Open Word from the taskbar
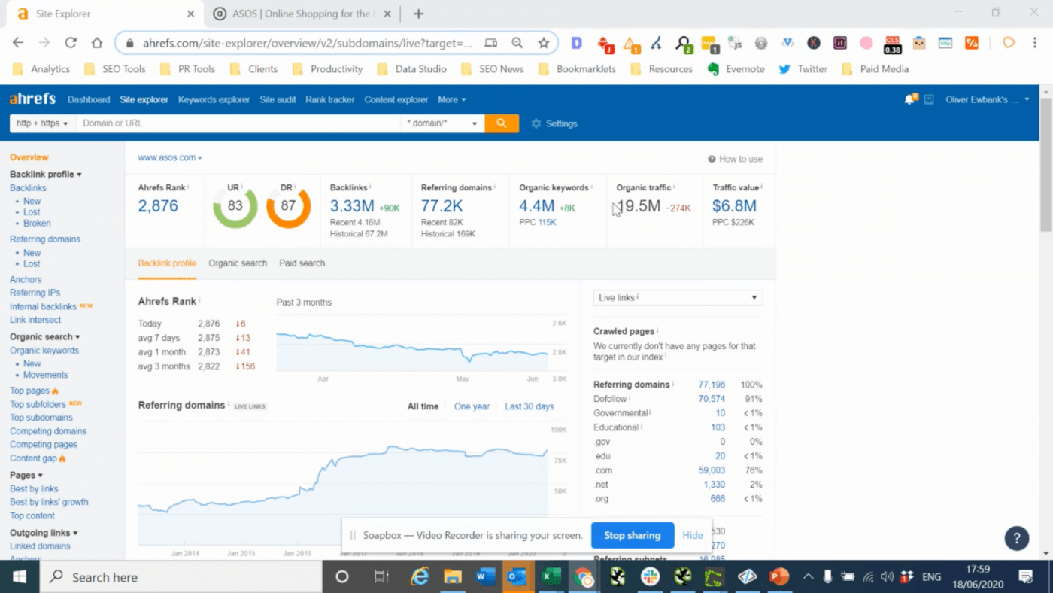 point(486,577)
